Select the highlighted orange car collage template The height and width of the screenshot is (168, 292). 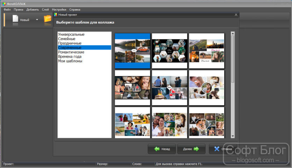[x=133, y=51]
